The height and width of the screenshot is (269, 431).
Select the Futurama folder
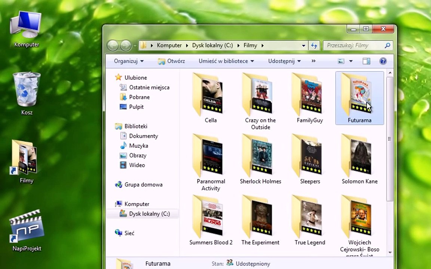pyautogui.click(x=360, y=98)
